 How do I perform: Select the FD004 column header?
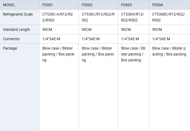(x=170, y=5)
